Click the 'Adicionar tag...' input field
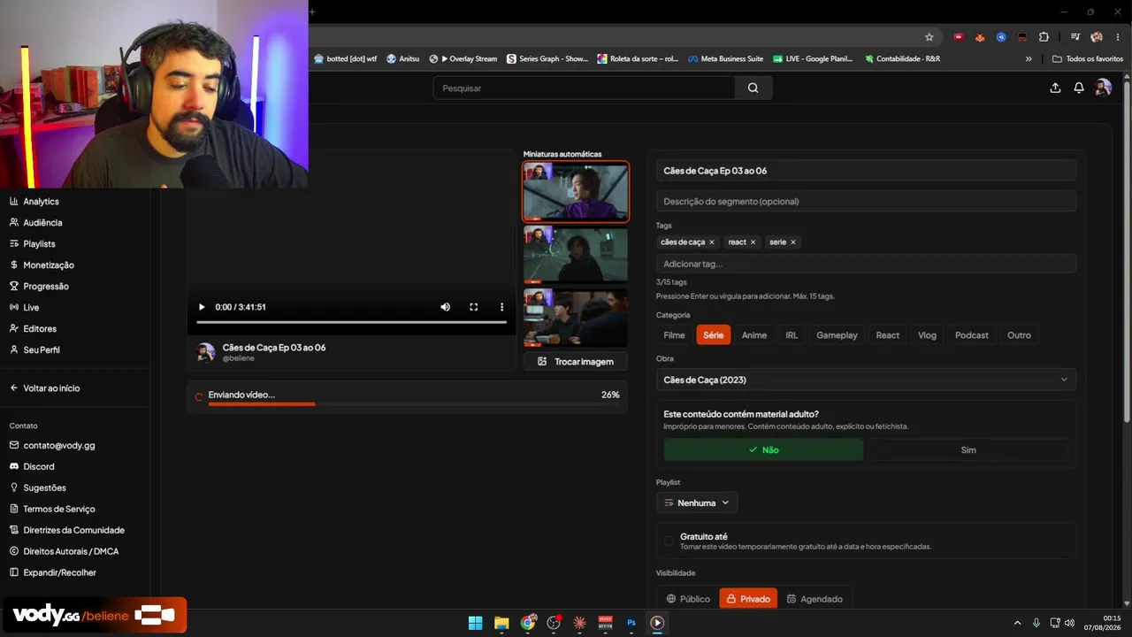This screenshot has width=1132, height=637. pos(866,264)
